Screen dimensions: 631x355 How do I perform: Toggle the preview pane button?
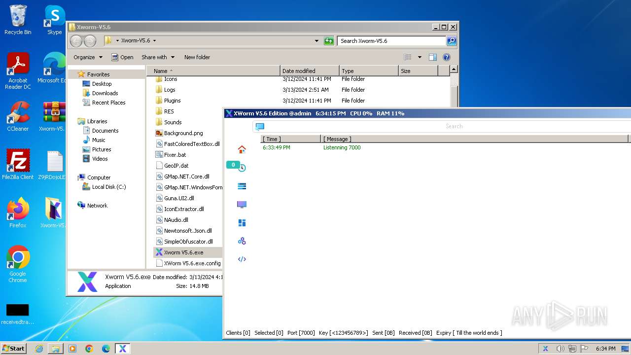tap(432, 57)
